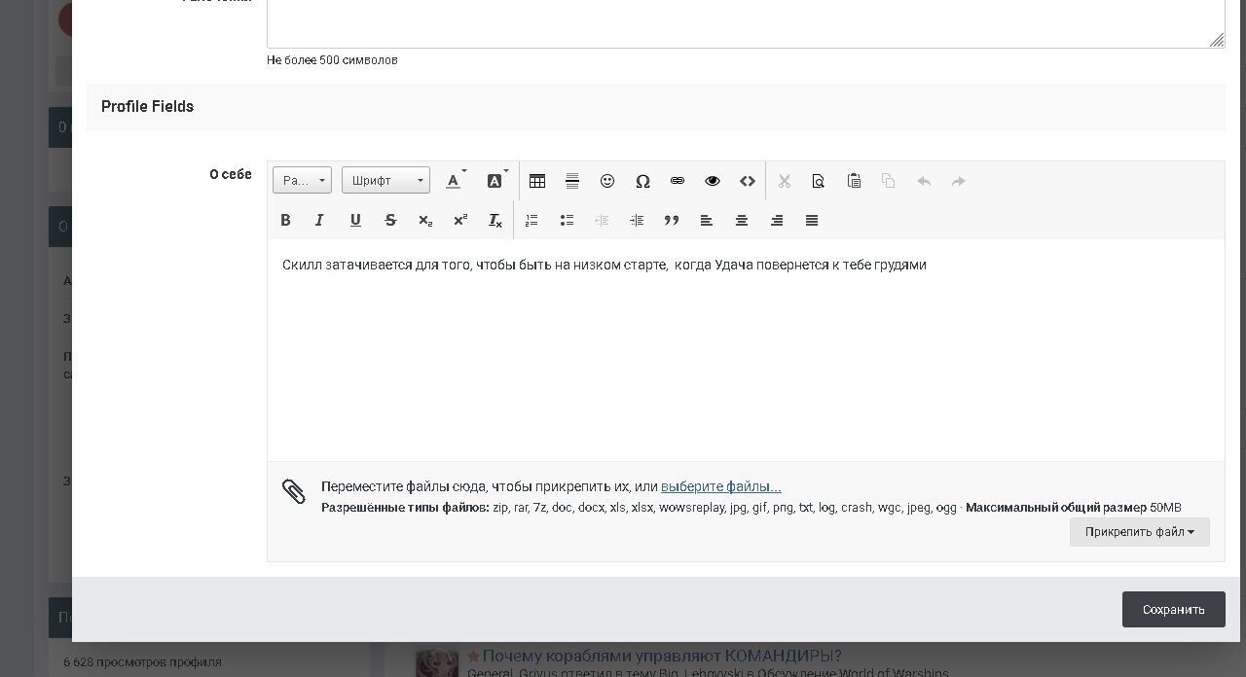Toggle bold formatting

(285, 221)
